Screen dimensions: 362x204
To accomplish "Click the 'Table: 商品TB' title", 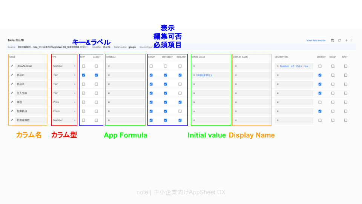I will point(16,40).
